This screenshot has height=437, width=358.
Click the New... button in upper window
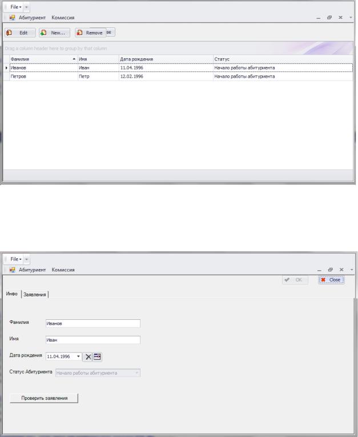click(54, 33)
